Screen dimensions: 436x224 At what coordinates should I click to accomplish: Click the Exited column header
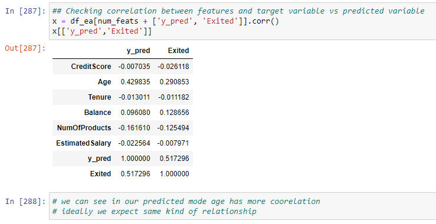[179, 51]
